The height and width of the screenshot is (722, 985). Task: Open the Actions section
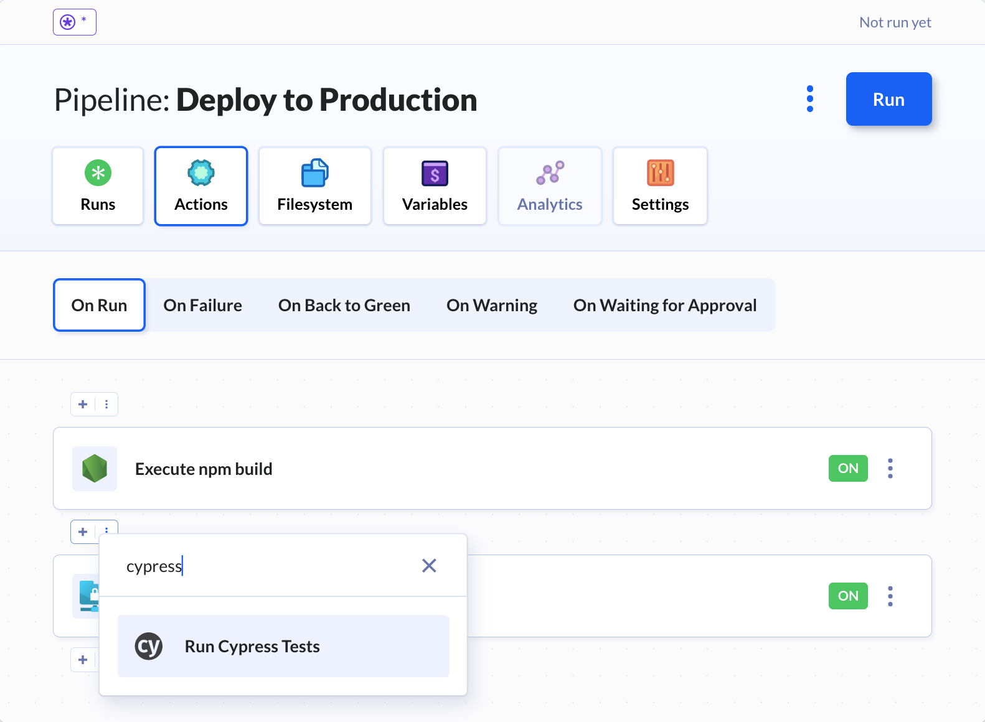point(201,185)
